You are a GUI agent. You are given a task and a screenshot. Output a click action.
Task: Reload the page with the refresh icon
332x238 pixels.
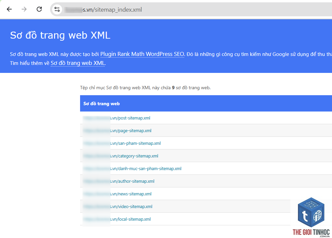39,9
